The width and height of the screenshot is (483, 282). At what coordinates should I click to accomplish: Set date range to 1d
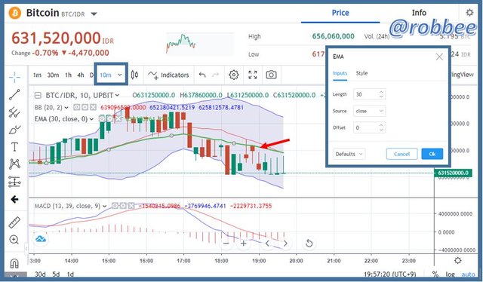(x=70, y=274)
